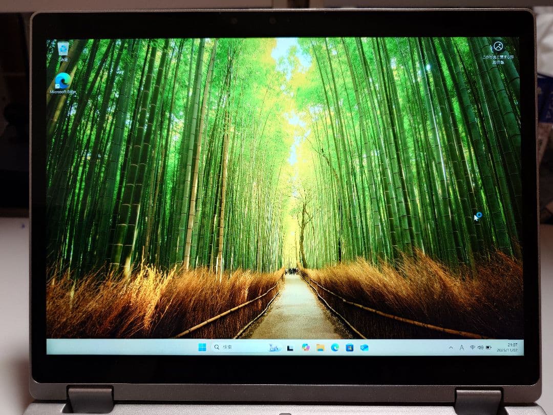Expand the hidden system tray icons

(451, 349)
